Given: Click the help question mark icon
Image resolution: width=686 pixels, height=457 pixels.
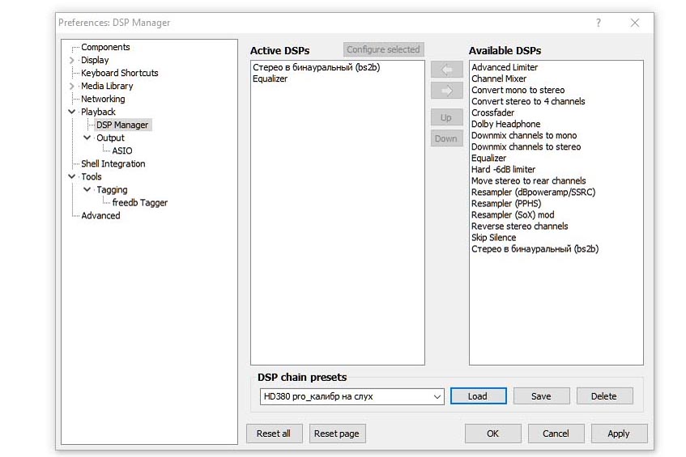Looking at the screenshot, I should (x=598, y=23).
